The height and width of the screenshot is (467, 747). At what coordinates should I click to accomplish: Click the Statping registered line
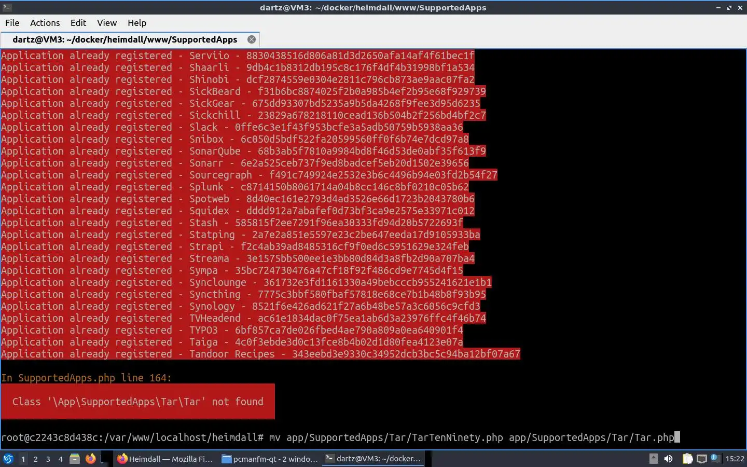241,235
